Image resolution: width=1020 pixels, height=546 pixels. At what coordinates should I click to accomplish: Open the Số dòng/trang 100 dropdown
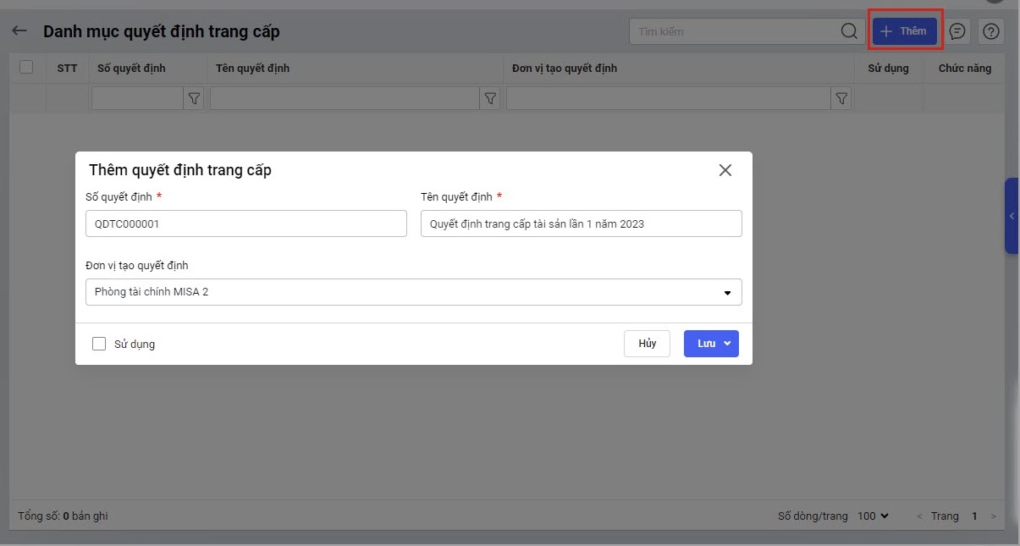874,516
